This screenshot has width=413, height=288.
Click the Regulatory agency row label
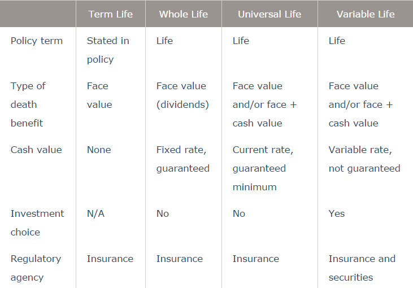pos(36,268)
